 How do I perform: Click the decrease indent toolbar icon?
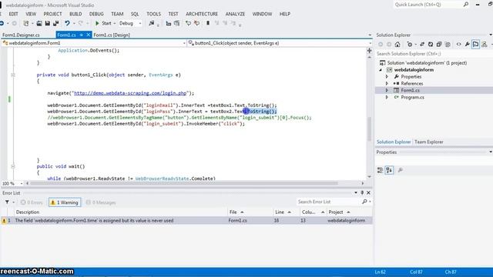pos(169,23)
